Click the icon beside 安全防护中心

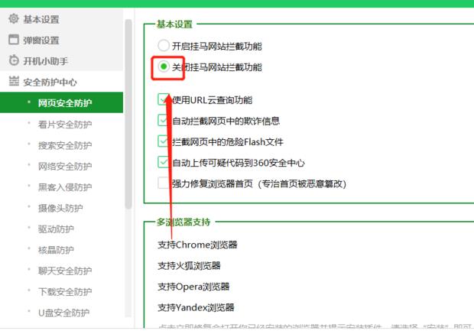click(14, 81)
